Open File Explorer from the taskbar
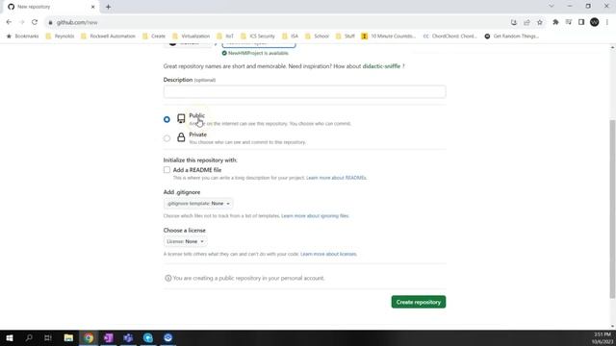The height and width of the screenshot is (346, 616). pyautogui.click(x=68, y=337)
